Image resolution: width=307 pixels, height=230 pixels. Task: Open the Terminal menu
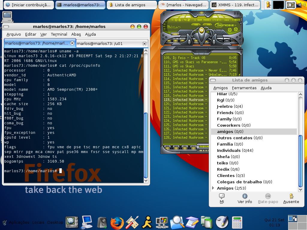[x=59, y=34]
